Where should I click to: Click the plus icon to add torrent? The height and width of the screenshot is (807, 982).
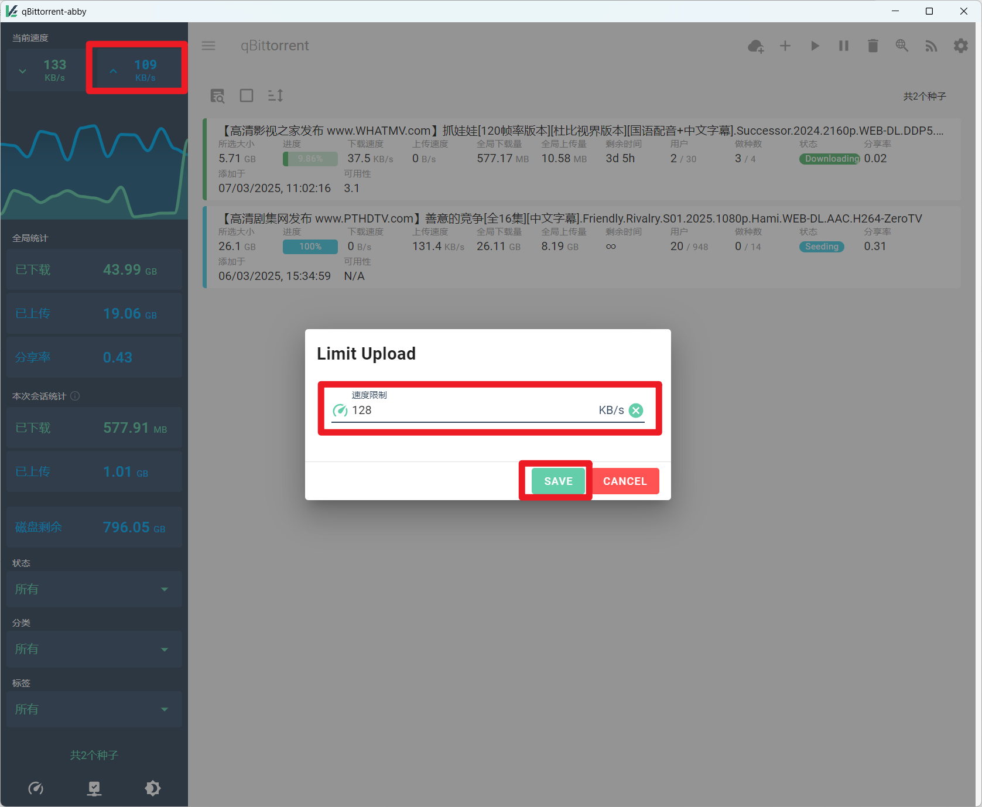[785, 46]
